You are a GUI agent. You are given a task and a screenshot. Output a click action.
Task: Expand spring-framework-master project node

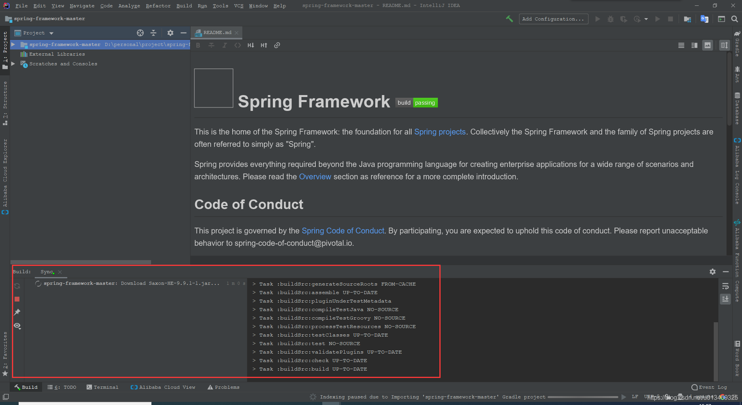[13, 44]
